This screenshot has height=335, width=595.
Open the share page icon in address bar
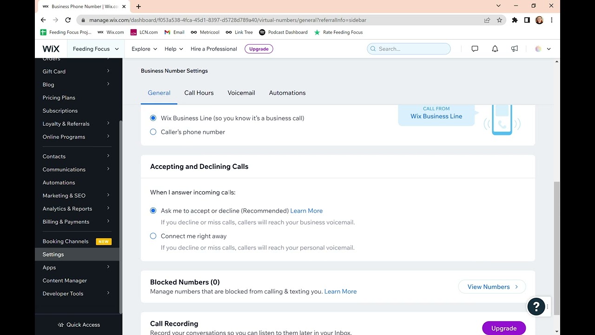point(487,20)
